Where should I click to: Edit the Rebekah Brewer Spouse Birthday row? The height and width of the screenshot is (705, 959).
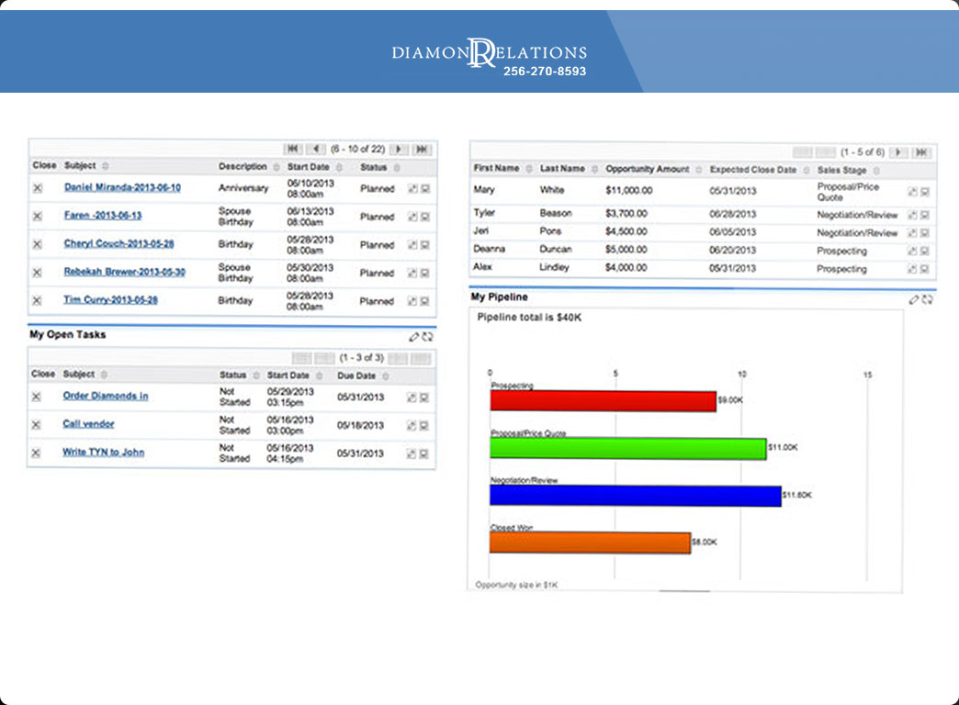tap(412, 274)
